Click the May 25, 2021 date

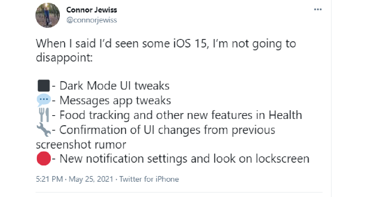(x=91, y=179)
